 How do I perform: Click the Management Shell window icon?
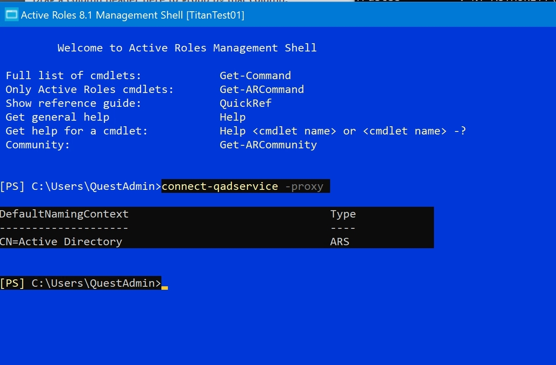(11, 15)
